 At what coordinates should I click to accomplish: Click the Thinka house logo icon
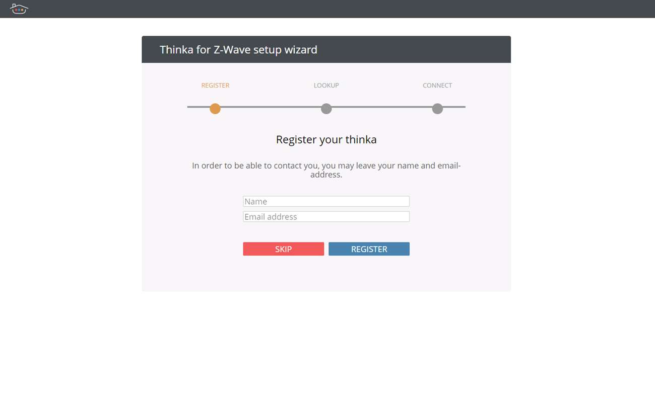pyautogui.click(x=19, y=9)
